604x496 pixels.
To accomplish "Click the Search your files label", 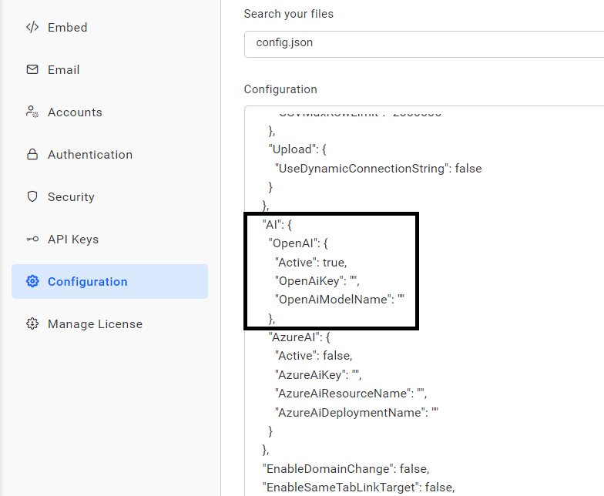I will 288,14.
